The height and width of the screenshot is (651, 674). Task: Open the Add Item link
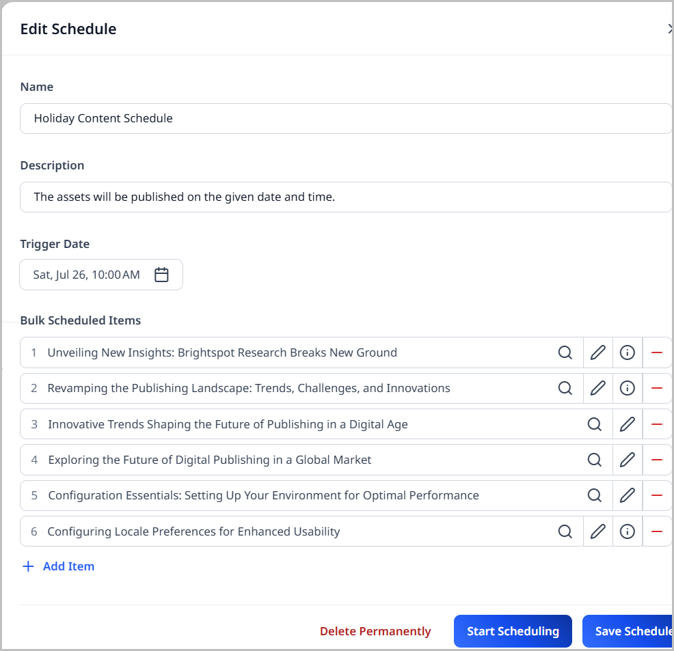coord(69,566)
